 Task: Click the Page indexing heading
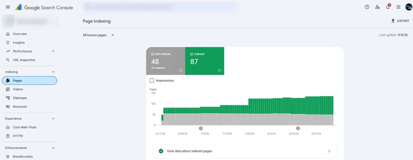tap(97, 21)
